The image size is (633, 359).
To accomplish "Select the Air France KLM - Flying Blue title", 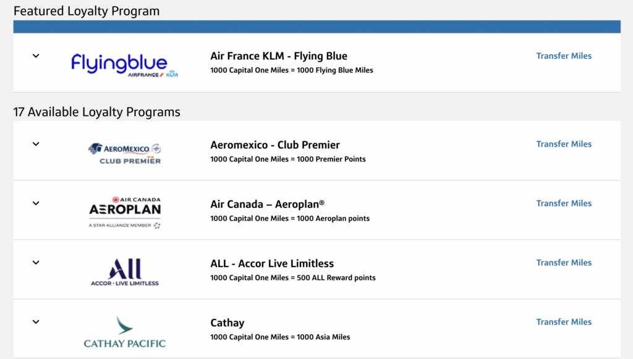I will click(278, 56).
